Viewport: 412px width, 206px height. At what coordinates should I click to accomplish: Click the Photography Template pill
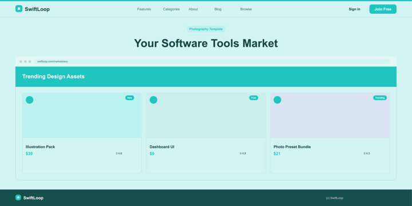coord(206,29)
